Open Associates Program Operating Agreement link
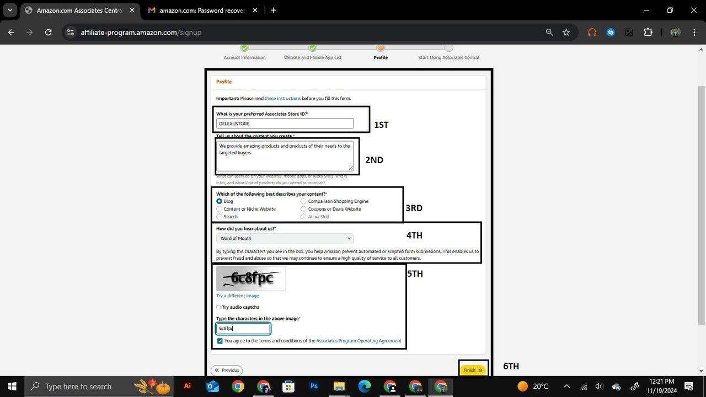 click(x=359, y=341)
